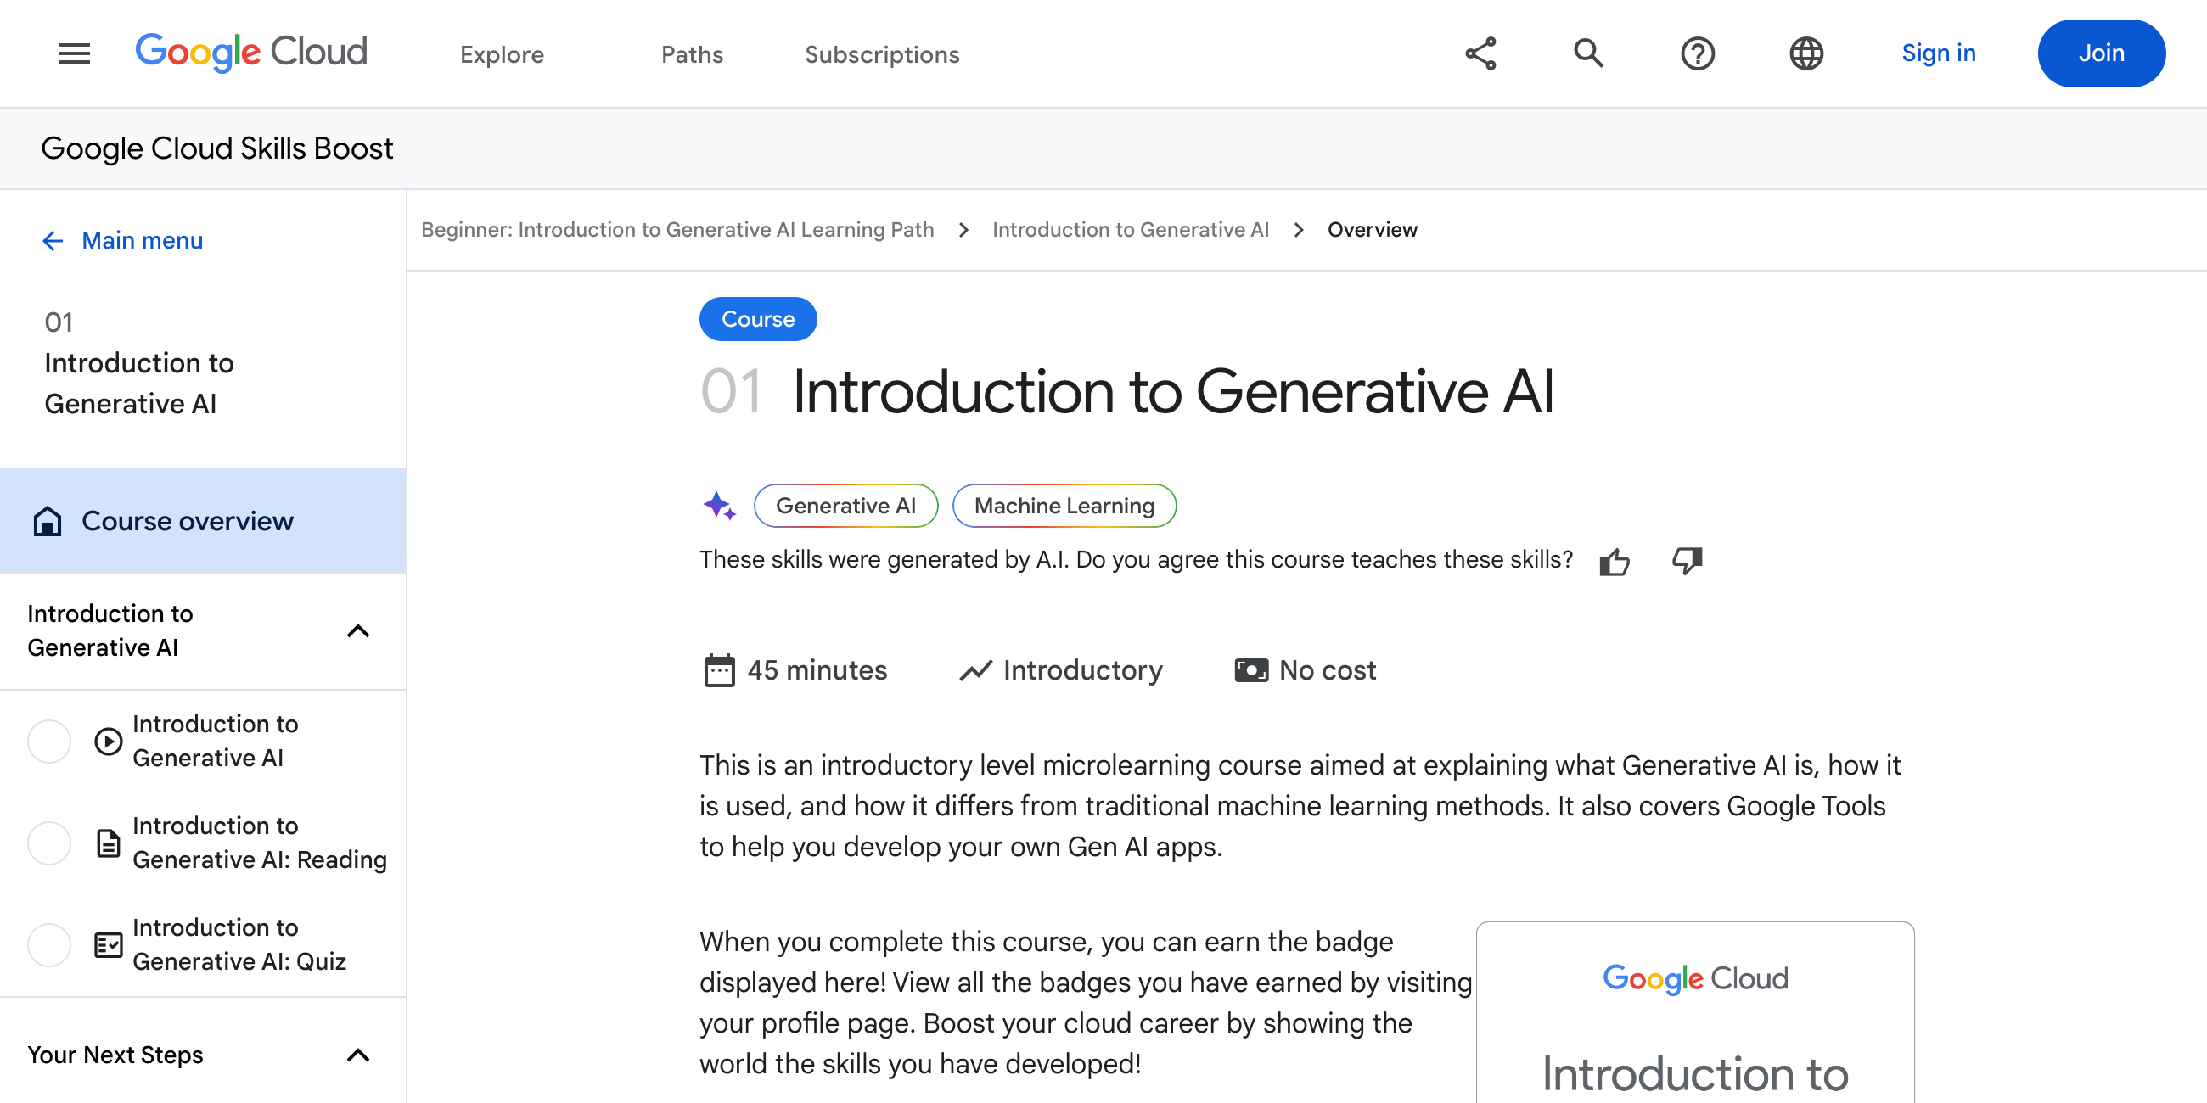Image resolution: width=2207 pixels, height=1103 pixels.
Task: Mark the Quiz item circle as complete
Action: point(49,944)
